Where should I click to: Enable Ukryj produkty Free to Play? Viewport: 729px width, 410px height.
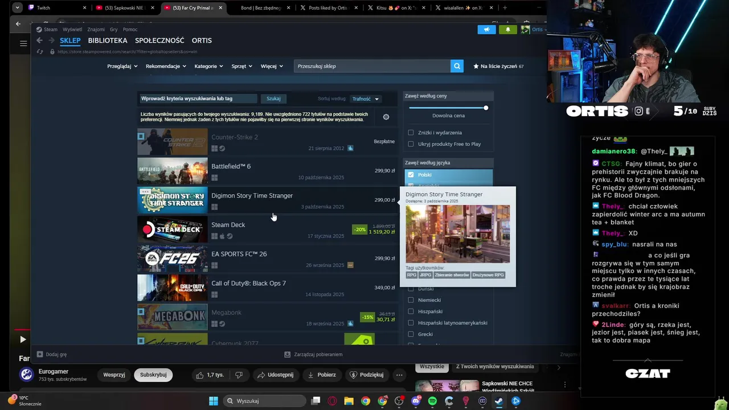[x=411, y=144]
